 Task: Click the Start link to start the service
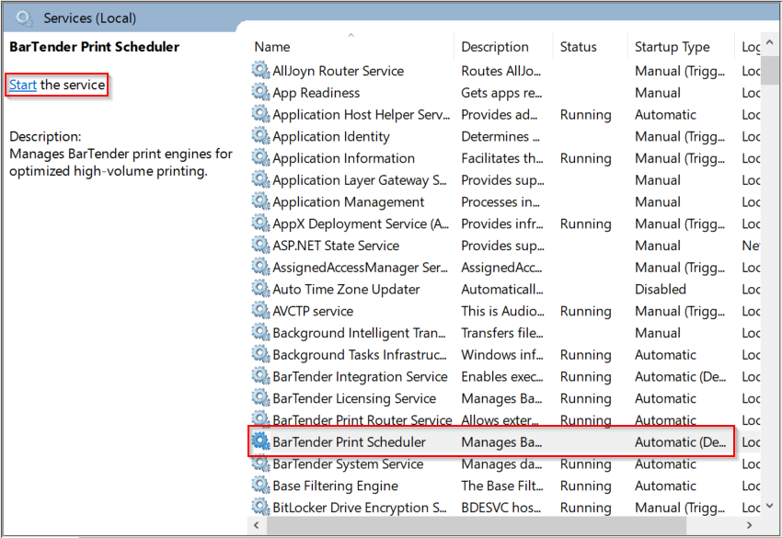(23, 85)
